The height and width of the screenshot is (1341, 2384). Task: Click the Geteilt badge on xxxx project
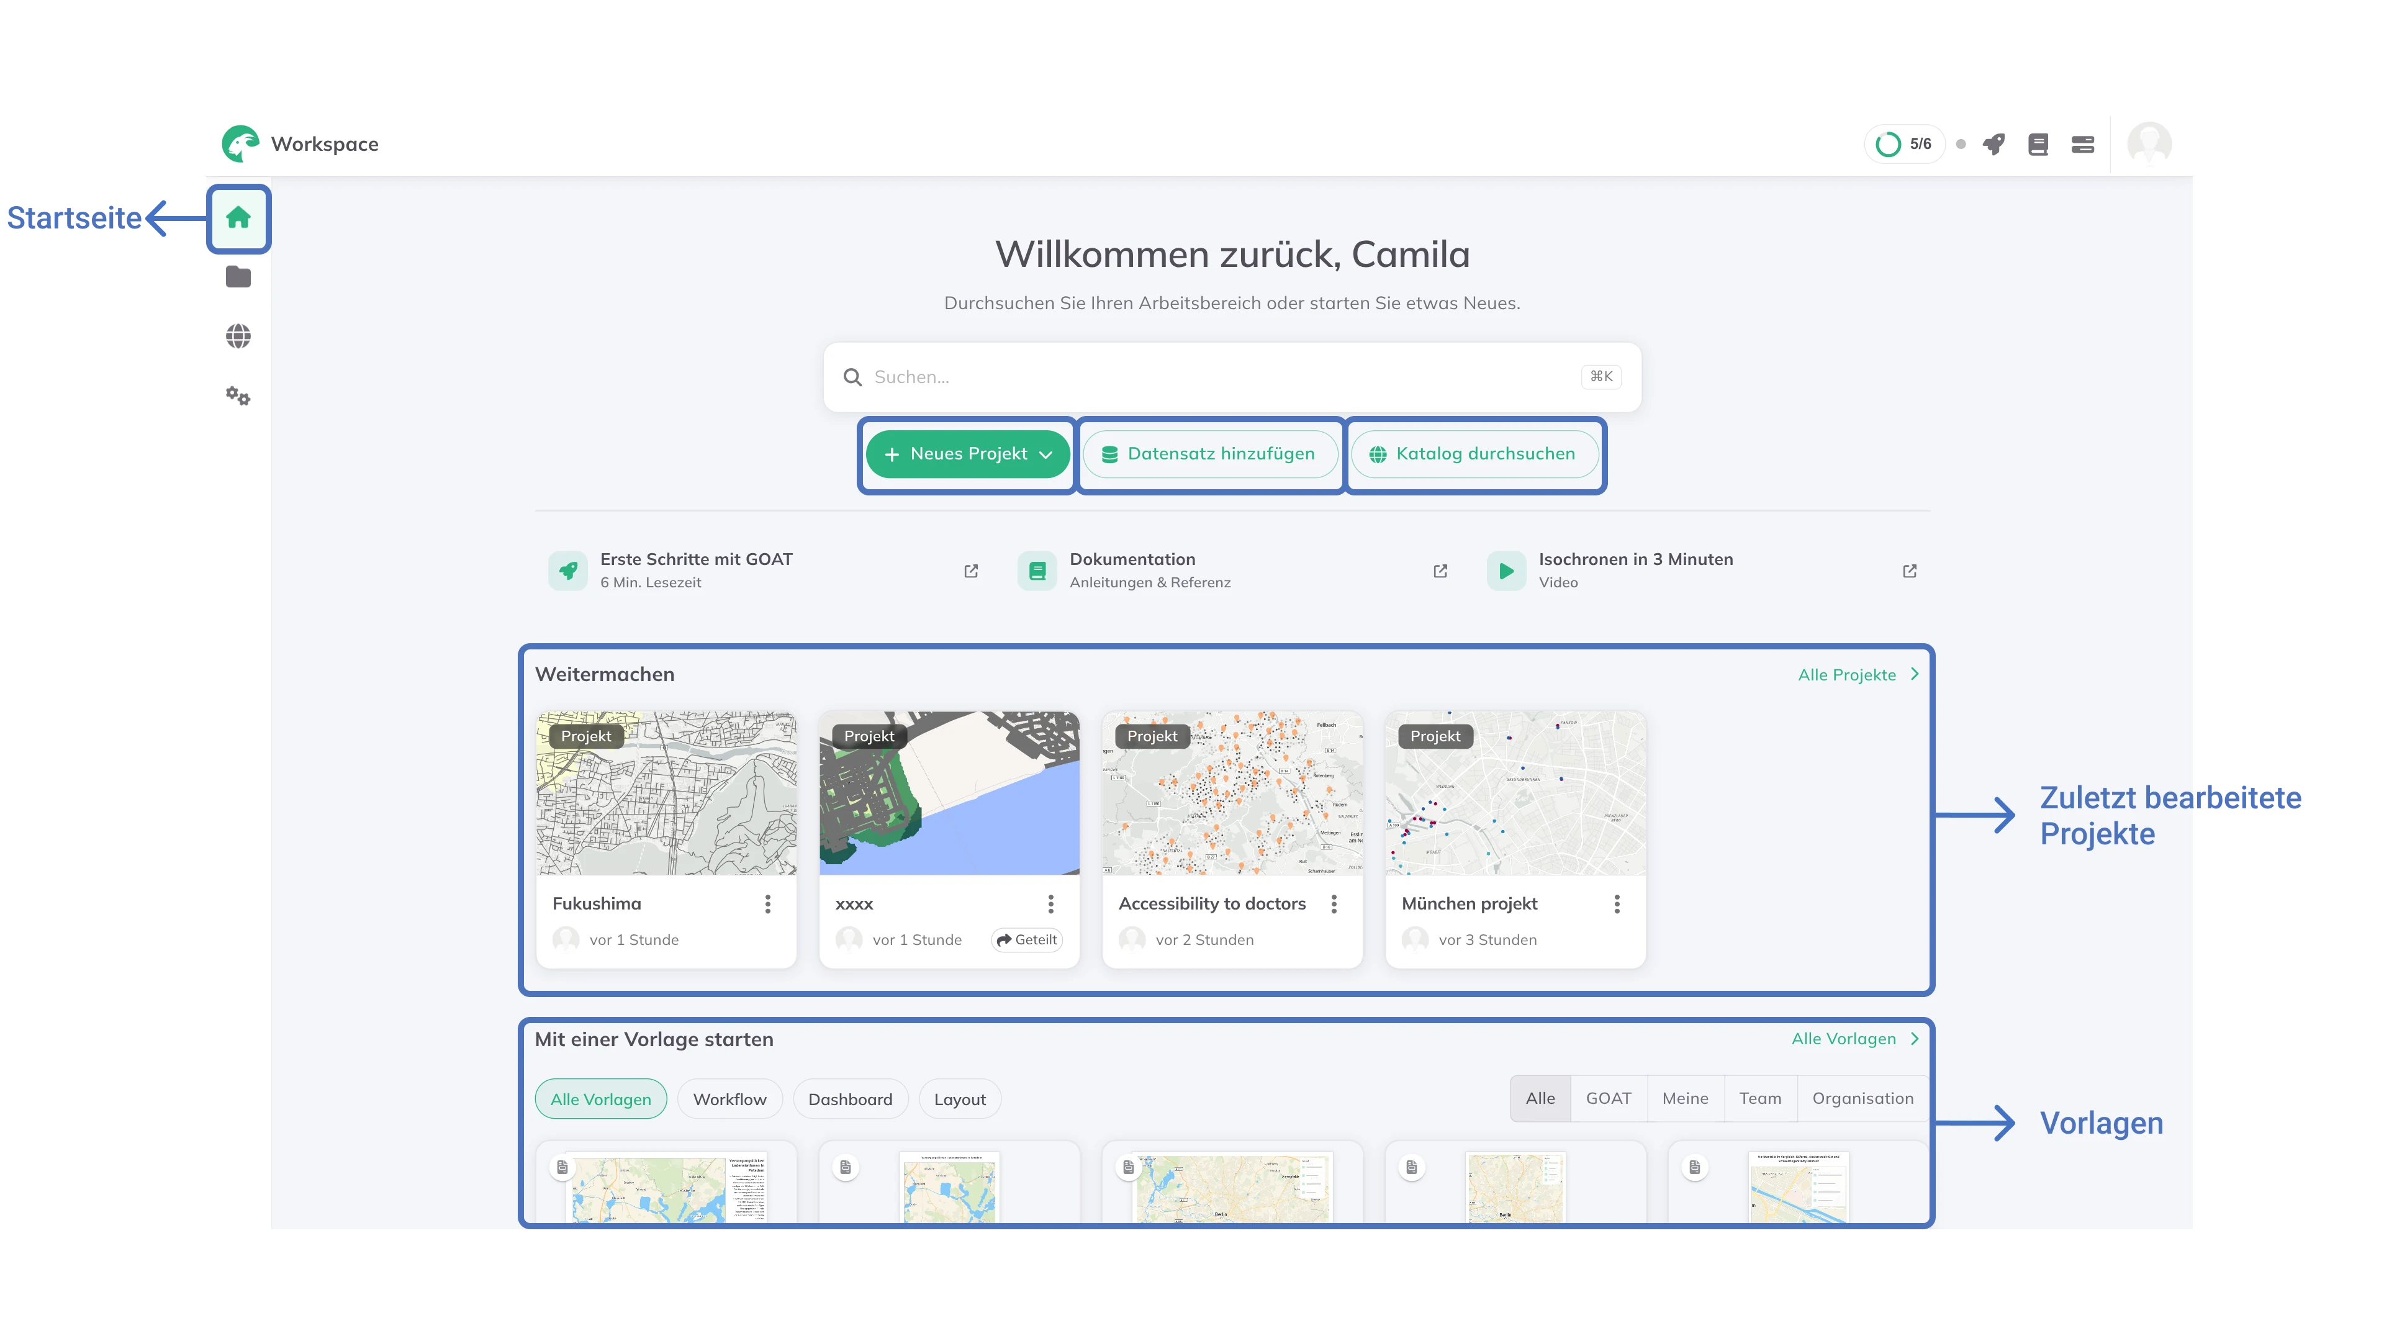(x=1026, y=939)
